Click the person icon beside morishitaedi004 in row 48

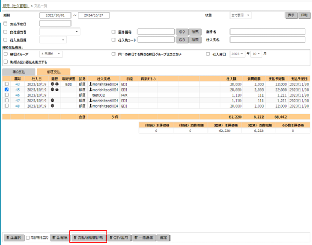coord(91,106)
